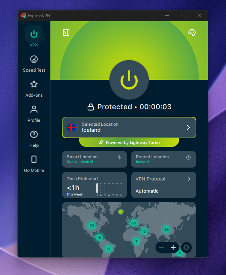Open the theme palette icon
Image resolution: width=226 pixels, height=275 pixels.
click(192, 33)
